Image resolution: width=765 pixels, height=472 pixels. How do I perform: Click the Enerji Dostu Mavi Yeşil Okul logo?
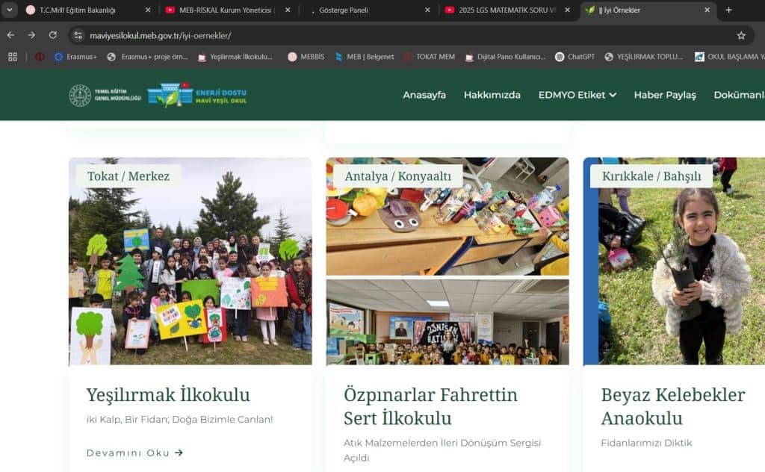point(197,95)
